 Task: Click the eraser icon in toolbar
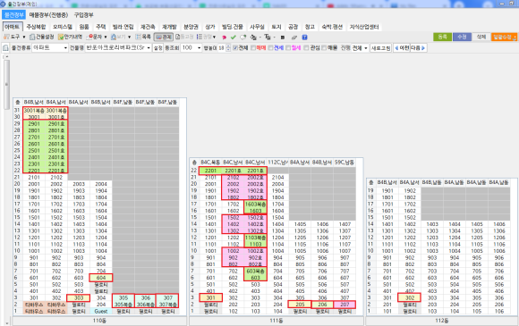294,38
